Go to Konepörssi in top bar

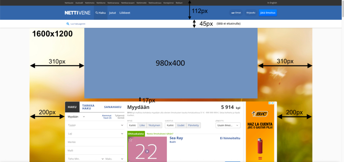[169, 3]
